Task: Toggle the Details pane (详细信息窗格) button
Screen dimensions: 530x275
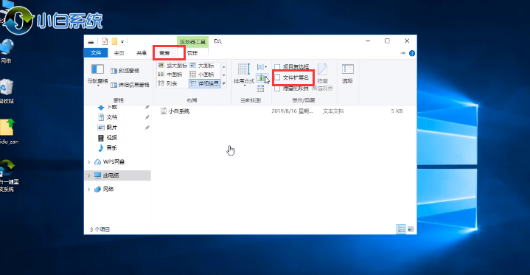Action: coord(130,85)
